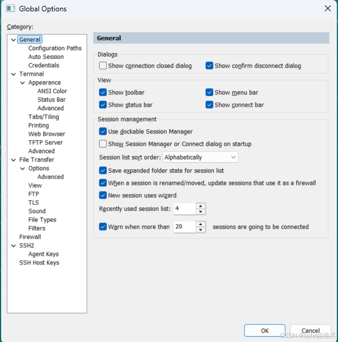Collapse the File Transfer tree node
Viewport: 338px width, 342px height.
[x=13, y=160]
